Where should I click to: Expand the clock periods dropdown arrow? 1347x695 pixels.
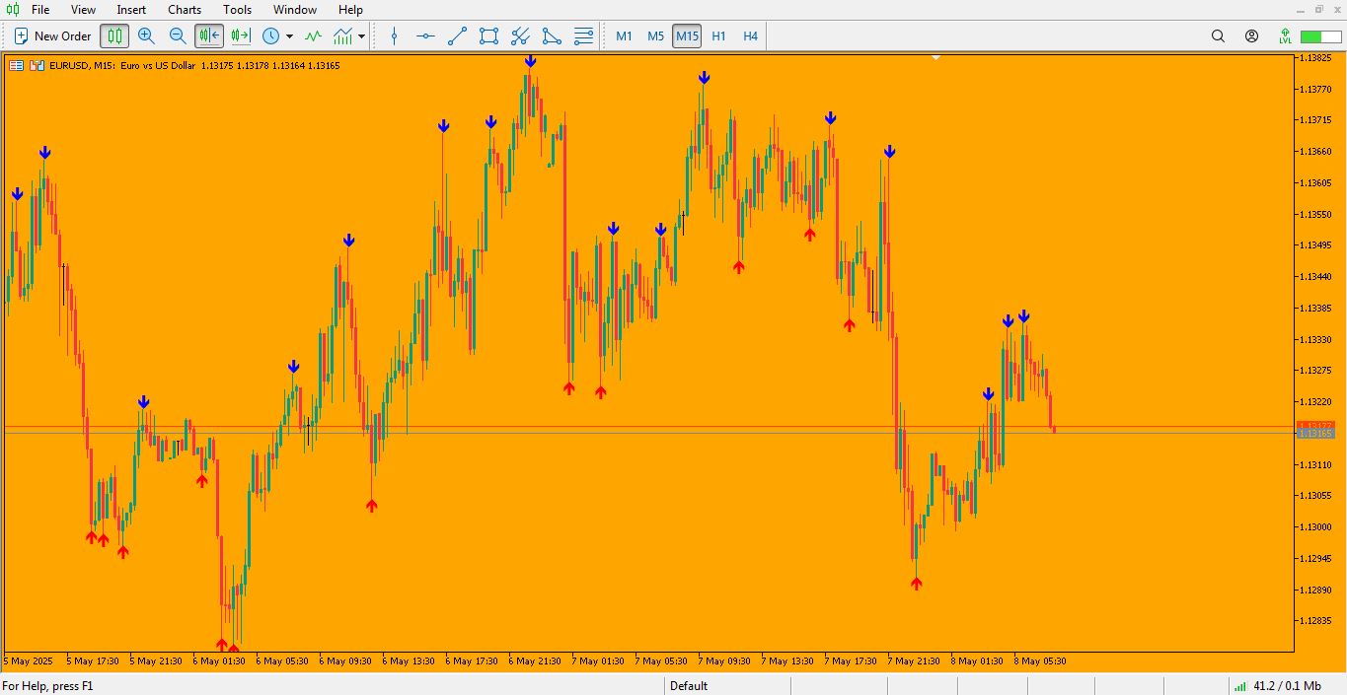[289, 36]
